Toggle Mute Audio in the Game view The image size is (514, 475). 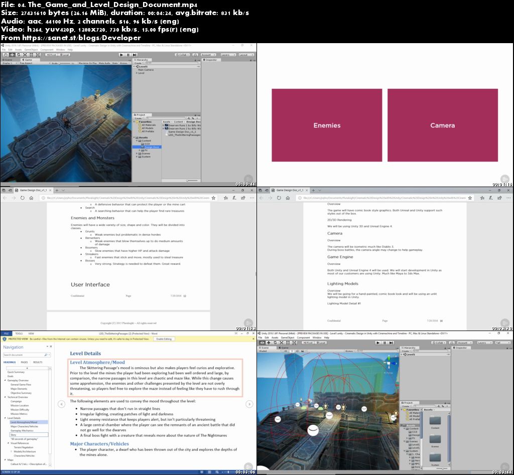104,63
